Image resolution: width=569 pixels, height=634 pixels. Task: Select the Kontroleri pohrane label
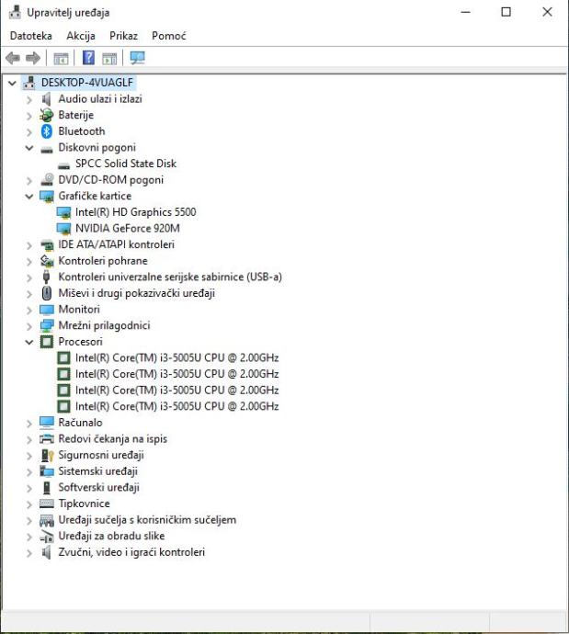(103, 261)
